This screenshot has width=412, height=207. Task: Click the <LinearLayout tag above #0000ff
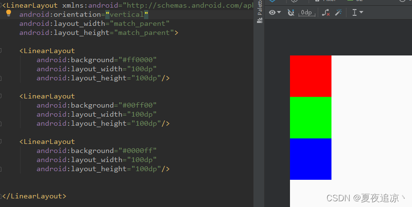47,142
